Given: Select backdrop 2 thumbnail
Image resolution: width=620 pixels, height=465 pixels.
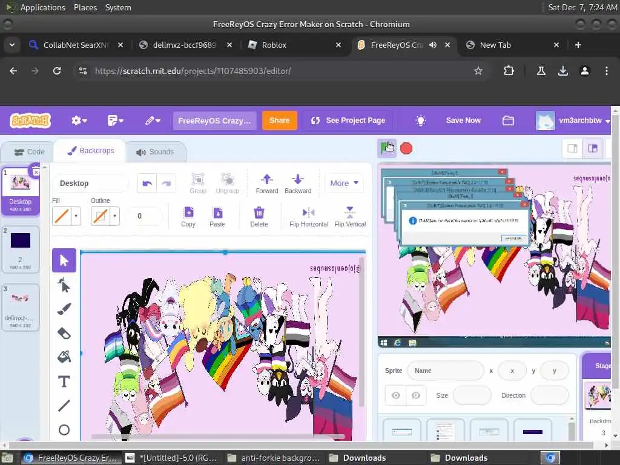Looking at the screenshot, I should [20, 249].
